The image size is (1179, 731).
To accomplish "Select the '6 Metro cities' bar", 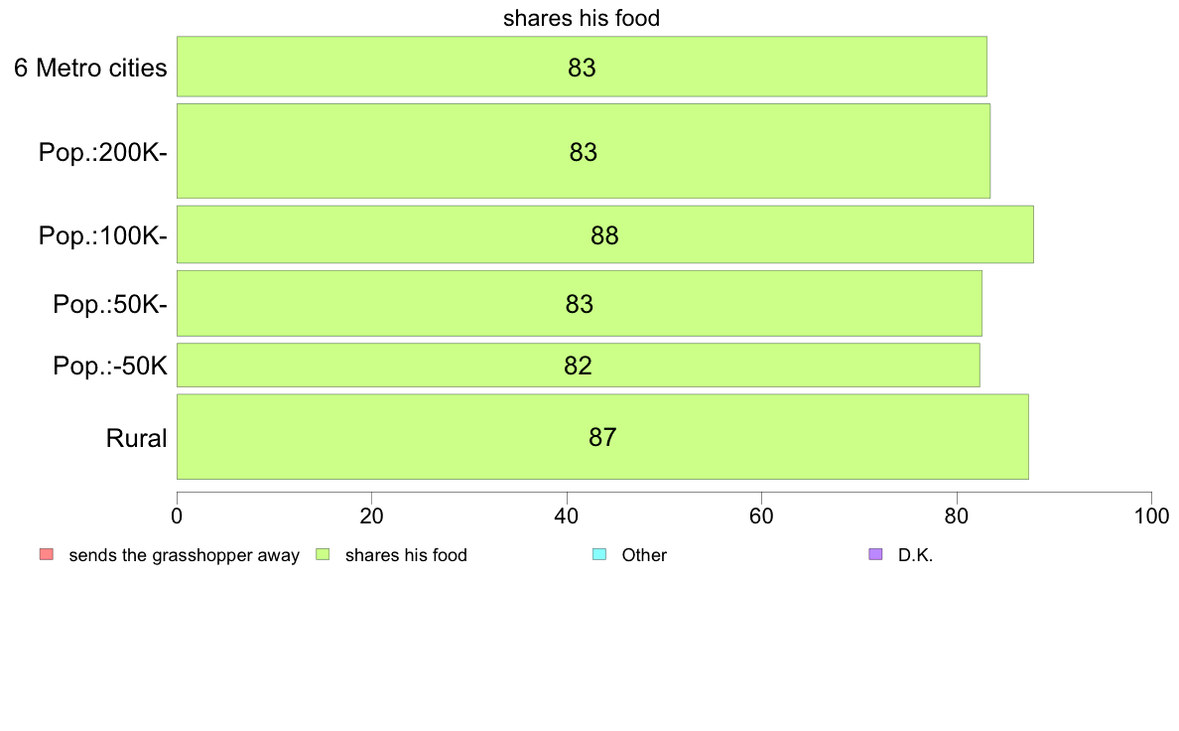I will click(582, 67).
